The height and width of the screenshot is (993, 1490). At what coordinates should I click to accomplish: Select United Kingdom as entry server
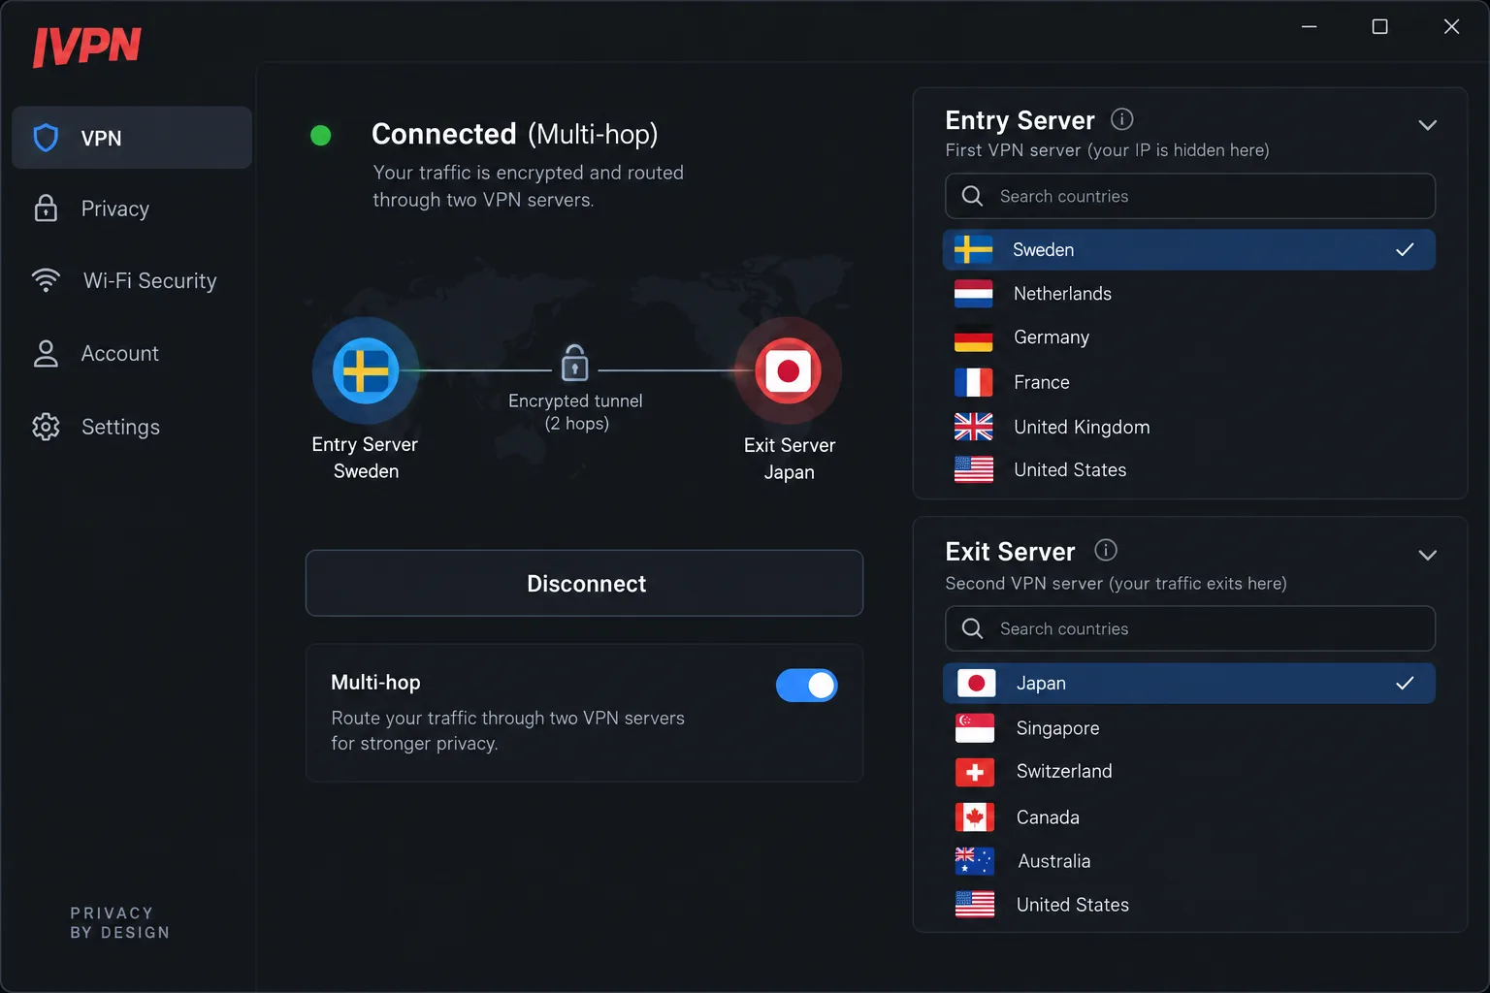[x=1189, y=427]
